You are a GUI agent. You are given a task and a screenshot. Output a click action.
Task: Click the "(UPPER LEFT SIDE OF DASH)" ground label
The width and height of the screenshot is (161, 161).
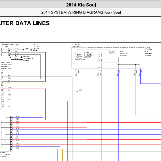coord(36,46)
